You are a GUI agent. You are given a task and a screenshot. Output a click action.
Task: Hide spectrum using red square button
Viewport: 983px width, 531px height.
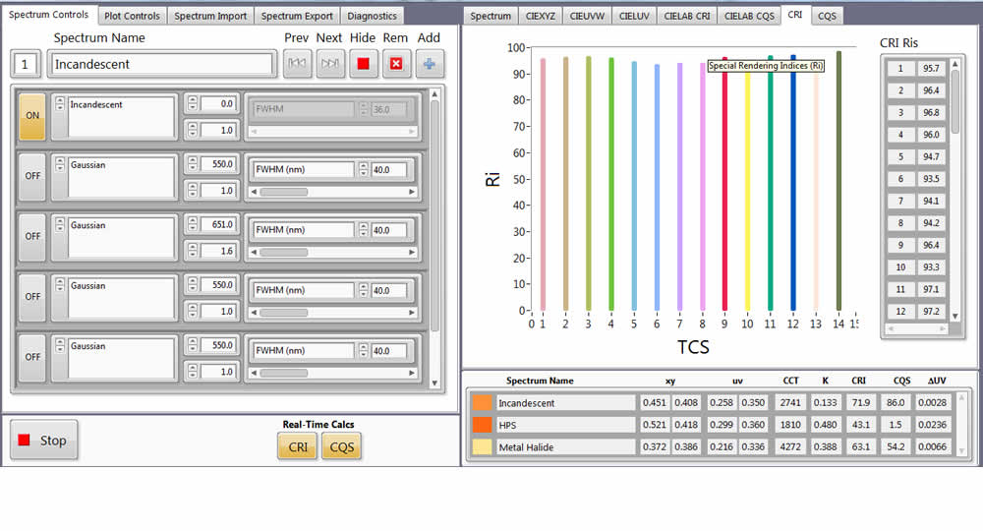pos(363,63)
